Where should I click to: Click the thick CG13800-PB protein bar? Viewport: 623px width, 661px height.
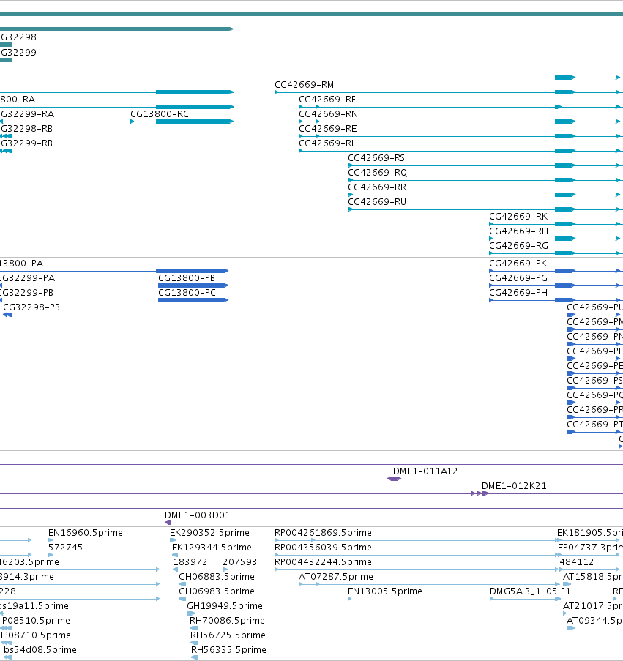[x=193, y=285]
